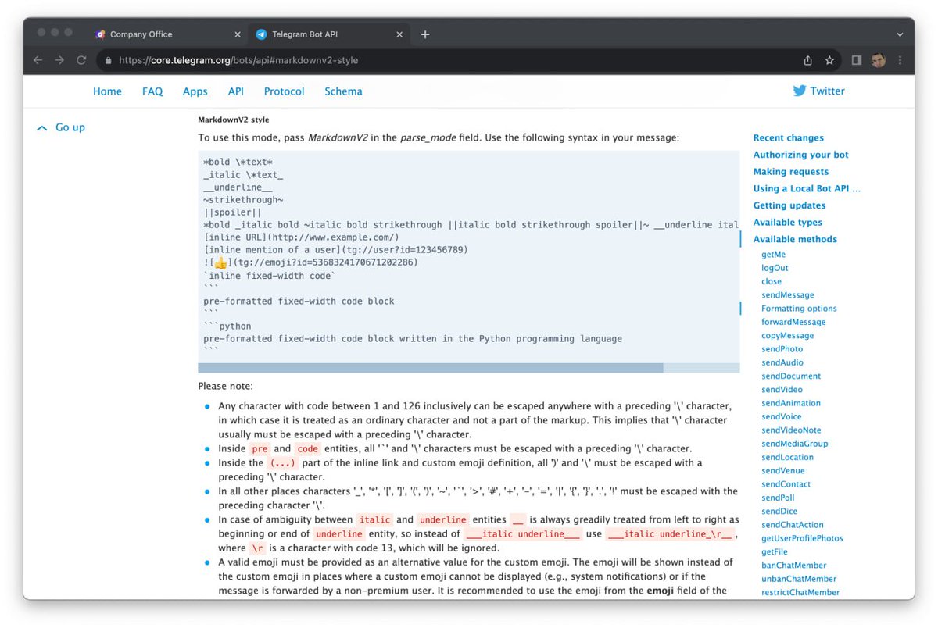
Task: Open sendPhoto method link
Action: coord(782,349)
